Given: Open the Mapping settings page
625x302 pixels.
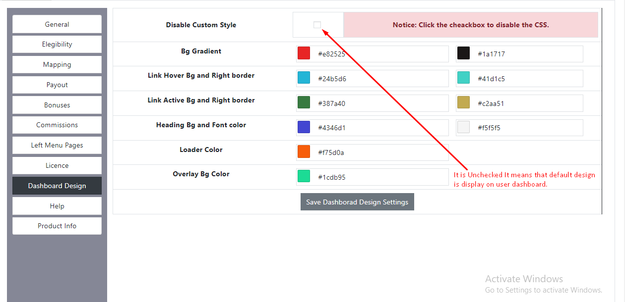Looking at the screenshot, I should (57, 64).
